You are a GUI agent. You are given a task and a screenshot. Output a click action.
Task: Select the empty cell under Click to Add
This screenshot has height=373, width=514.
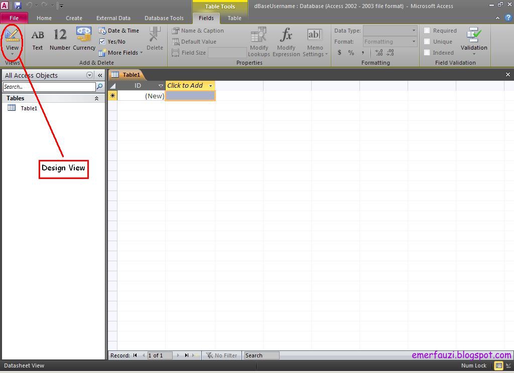tap(190, 96)
